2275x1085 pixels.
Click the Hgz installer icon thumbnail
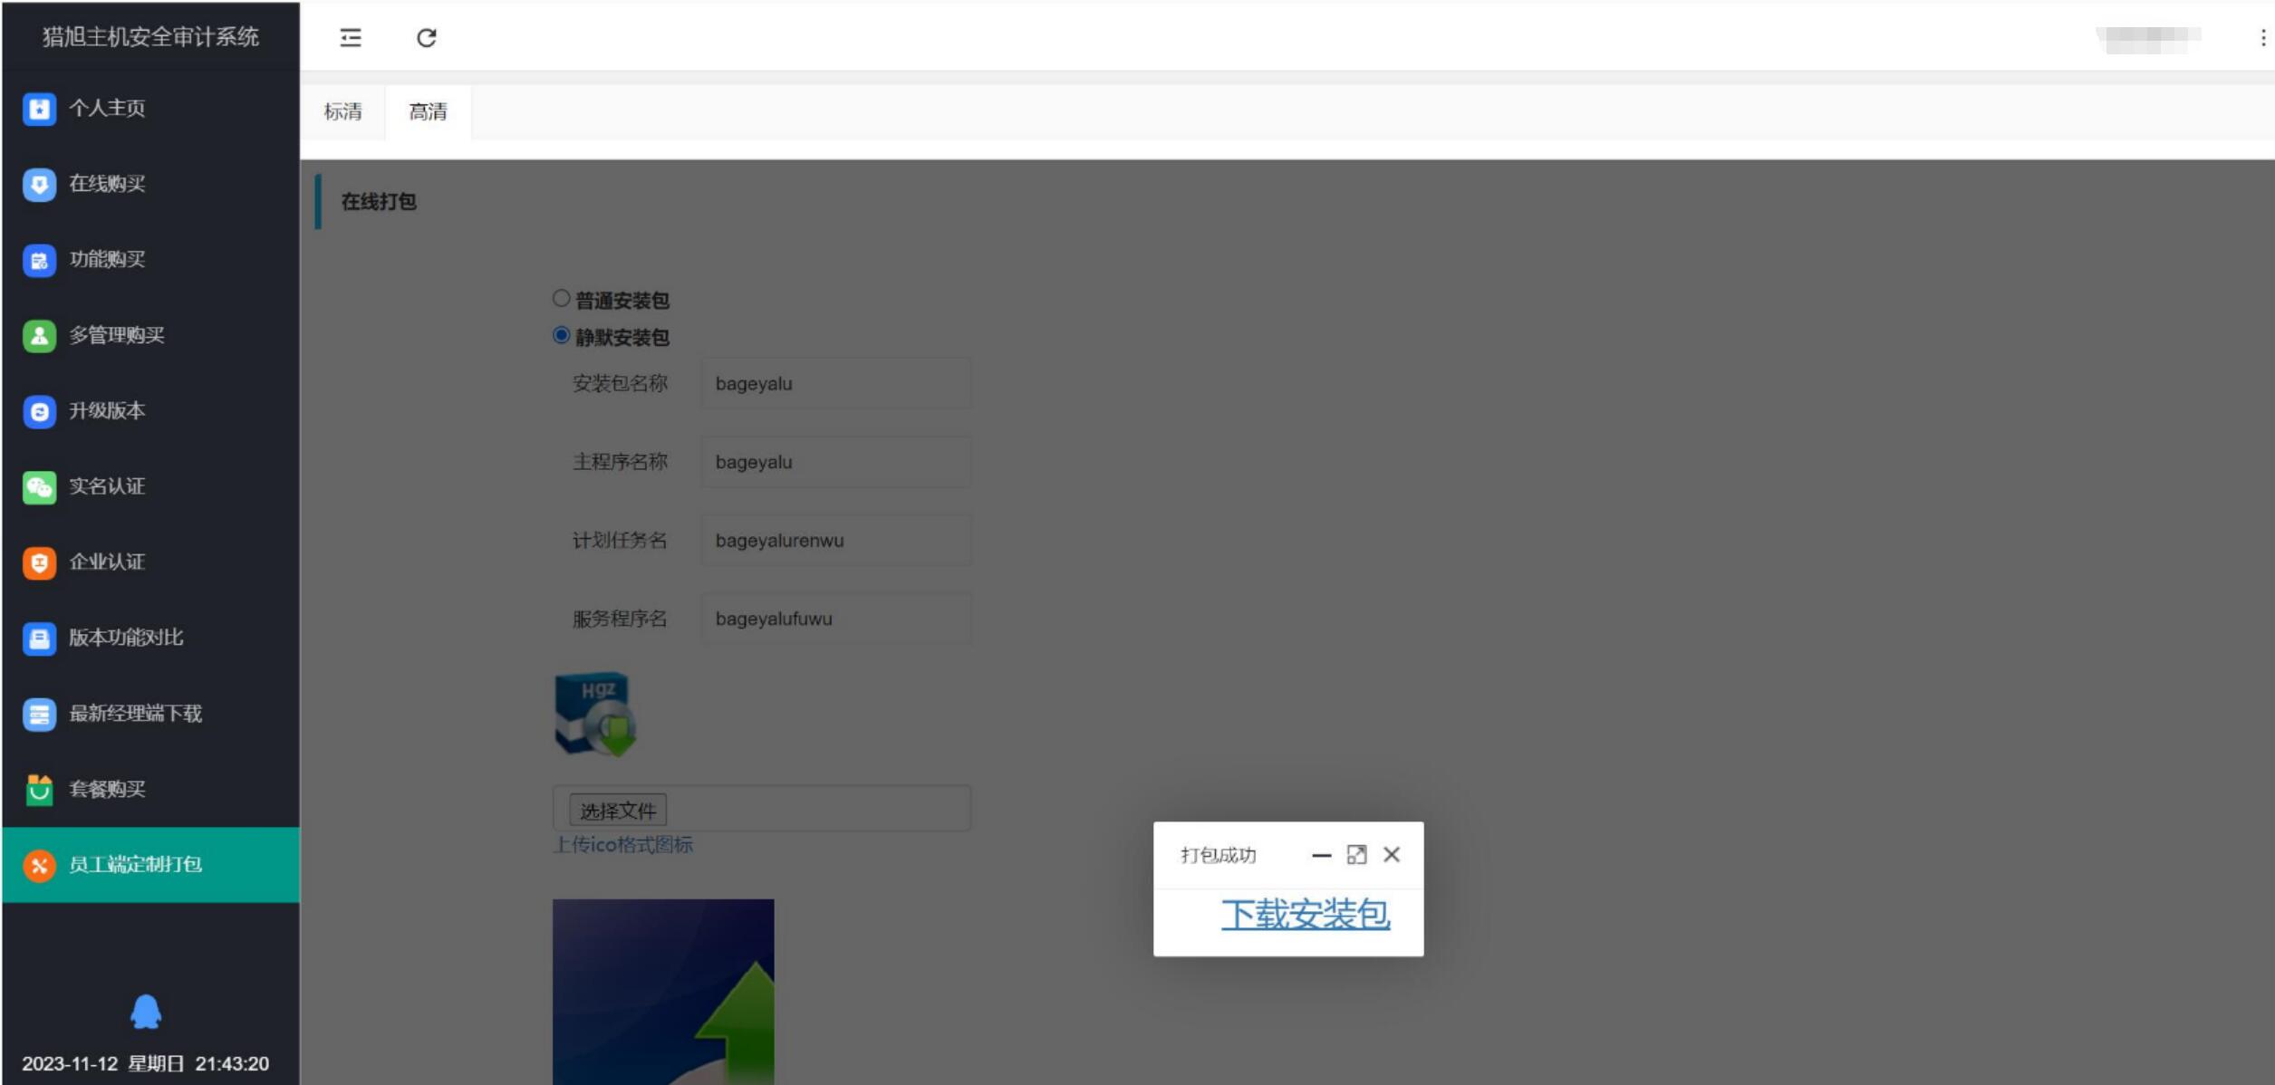pyautogui.click(x=595, y=715)
